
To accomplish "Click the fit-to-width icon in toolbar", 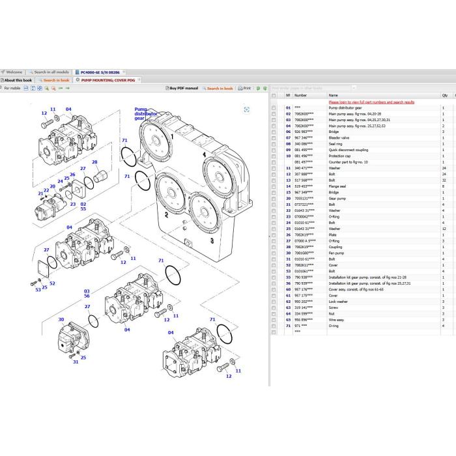I will [x=26, y=88].
